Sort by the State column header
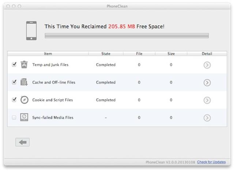This screenshot has width=234, height=171. [x=106, y=54]
